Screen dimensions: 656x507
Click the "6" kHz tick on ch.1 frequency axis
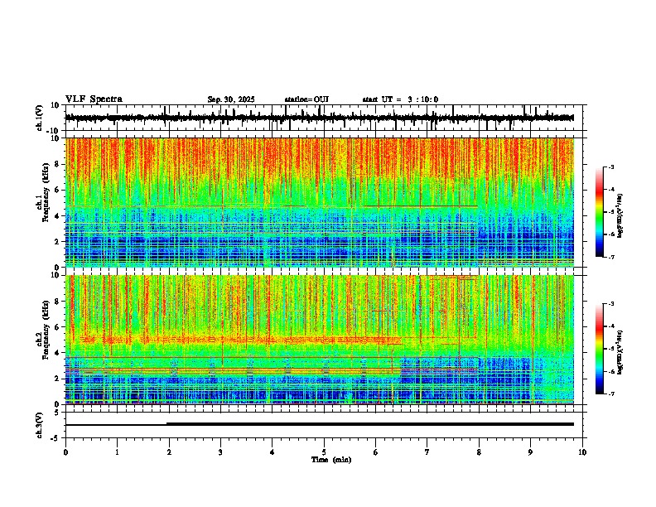click(x=57, y=190)
